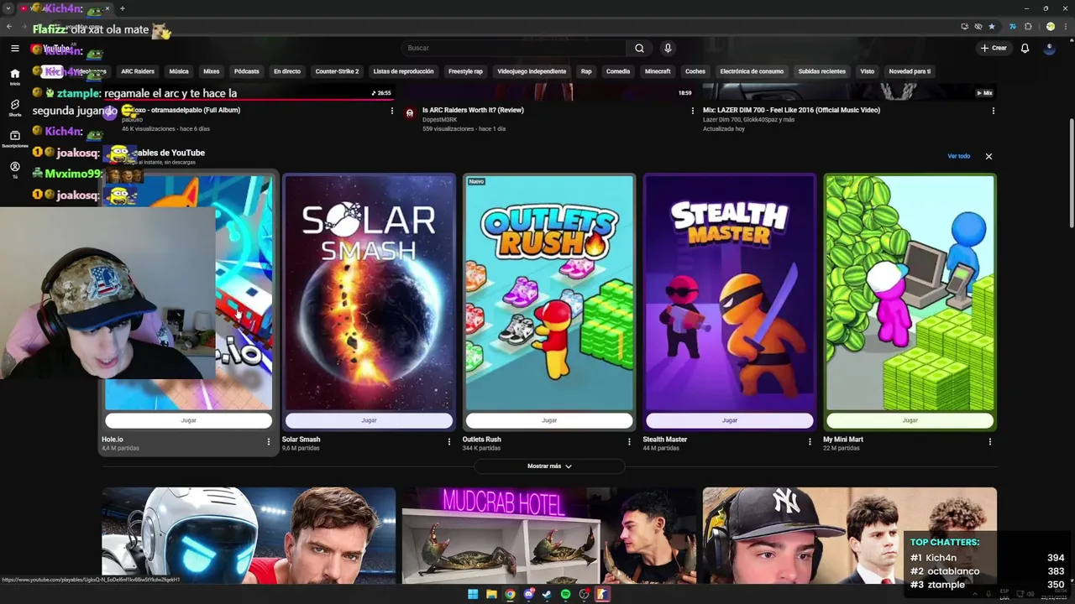
Task: Click the install app icon in address bar
Action: pos(965,27)
